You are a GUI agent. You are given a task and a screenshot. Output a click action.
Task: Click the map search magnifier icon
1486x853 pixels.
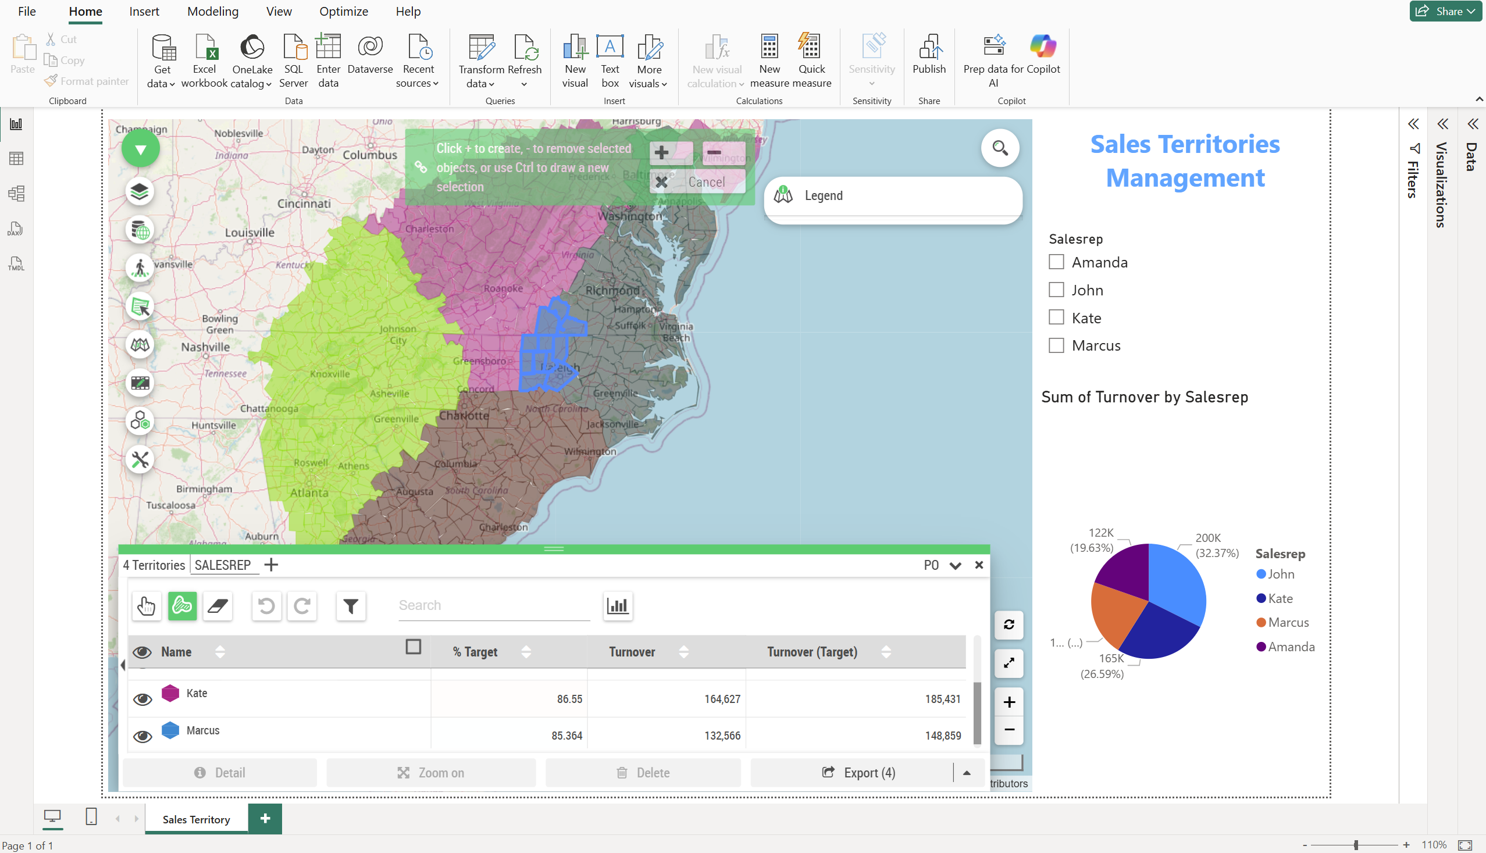1000,148
